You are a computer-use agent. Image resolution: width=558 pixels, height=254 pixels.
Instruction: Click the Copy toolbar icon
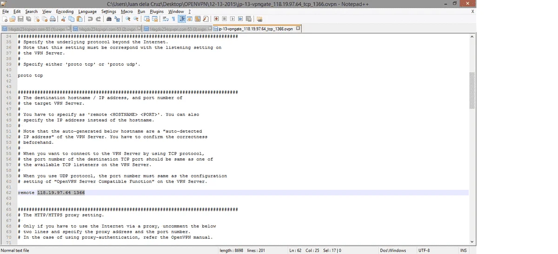click(71, 19)
